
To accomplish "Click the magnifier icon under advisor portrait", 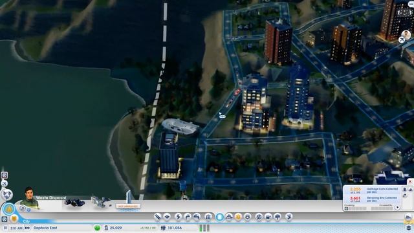I will click(x=23, y=208).
